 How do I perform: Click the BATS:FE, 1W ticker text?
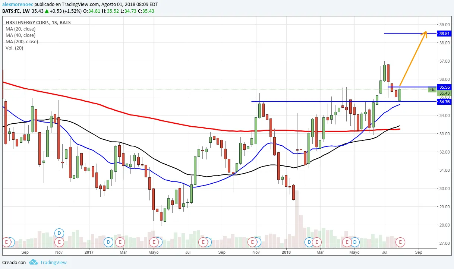coord(16,11)
